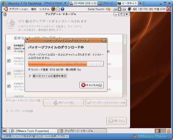
Task: Toggle the third compiz update checkbox
Action: pos(9,73)
